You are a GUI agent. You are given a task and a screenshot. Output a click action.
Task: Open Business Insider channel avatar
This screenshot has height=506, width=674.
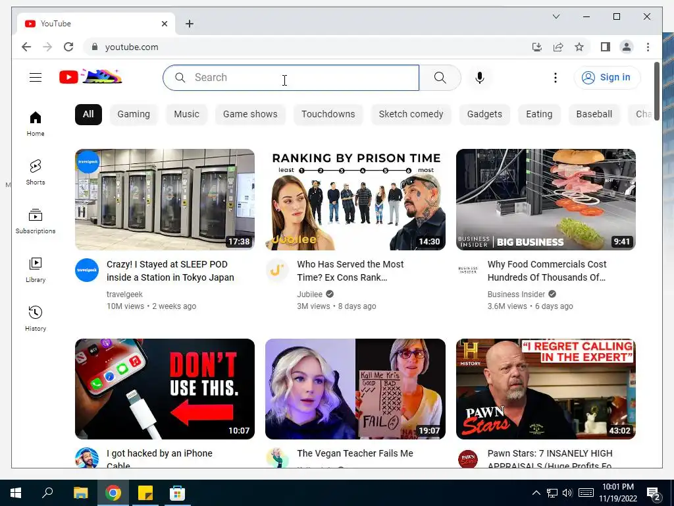click(468, 270)
